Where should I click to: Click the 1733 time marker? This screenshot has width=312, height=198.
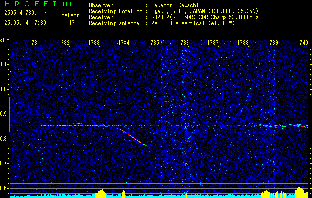point(94,42)
